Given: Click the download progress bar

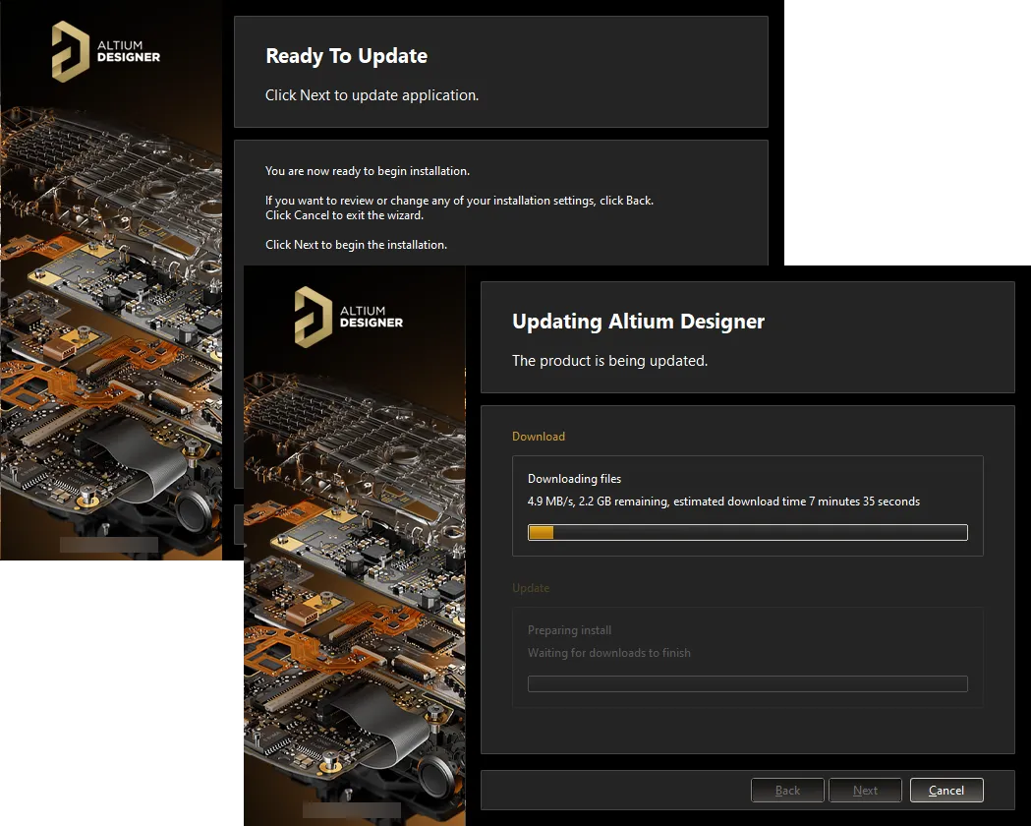Looking at the screenshot, I should click(x=748, y=532).
